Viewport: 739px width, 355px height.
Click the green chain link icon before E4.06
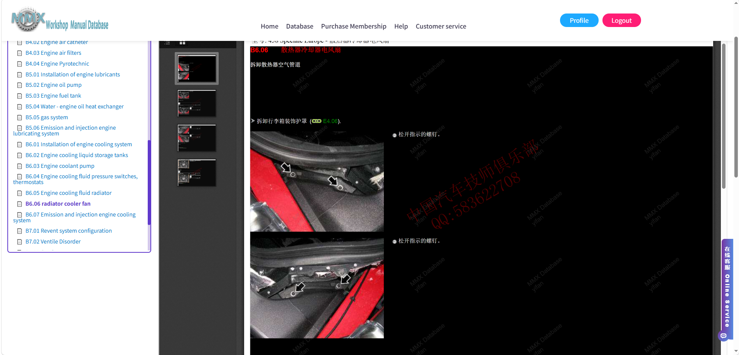click(317, 121)
